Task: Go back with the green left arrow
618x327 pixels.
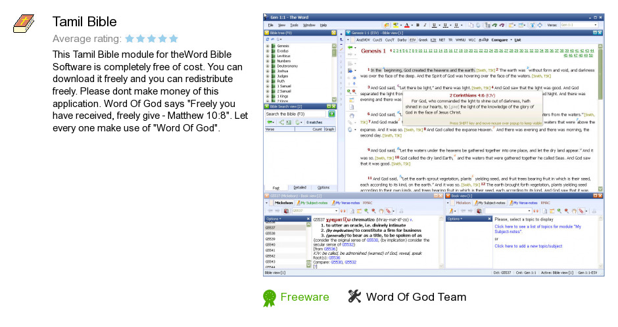Action: point(350,48)
